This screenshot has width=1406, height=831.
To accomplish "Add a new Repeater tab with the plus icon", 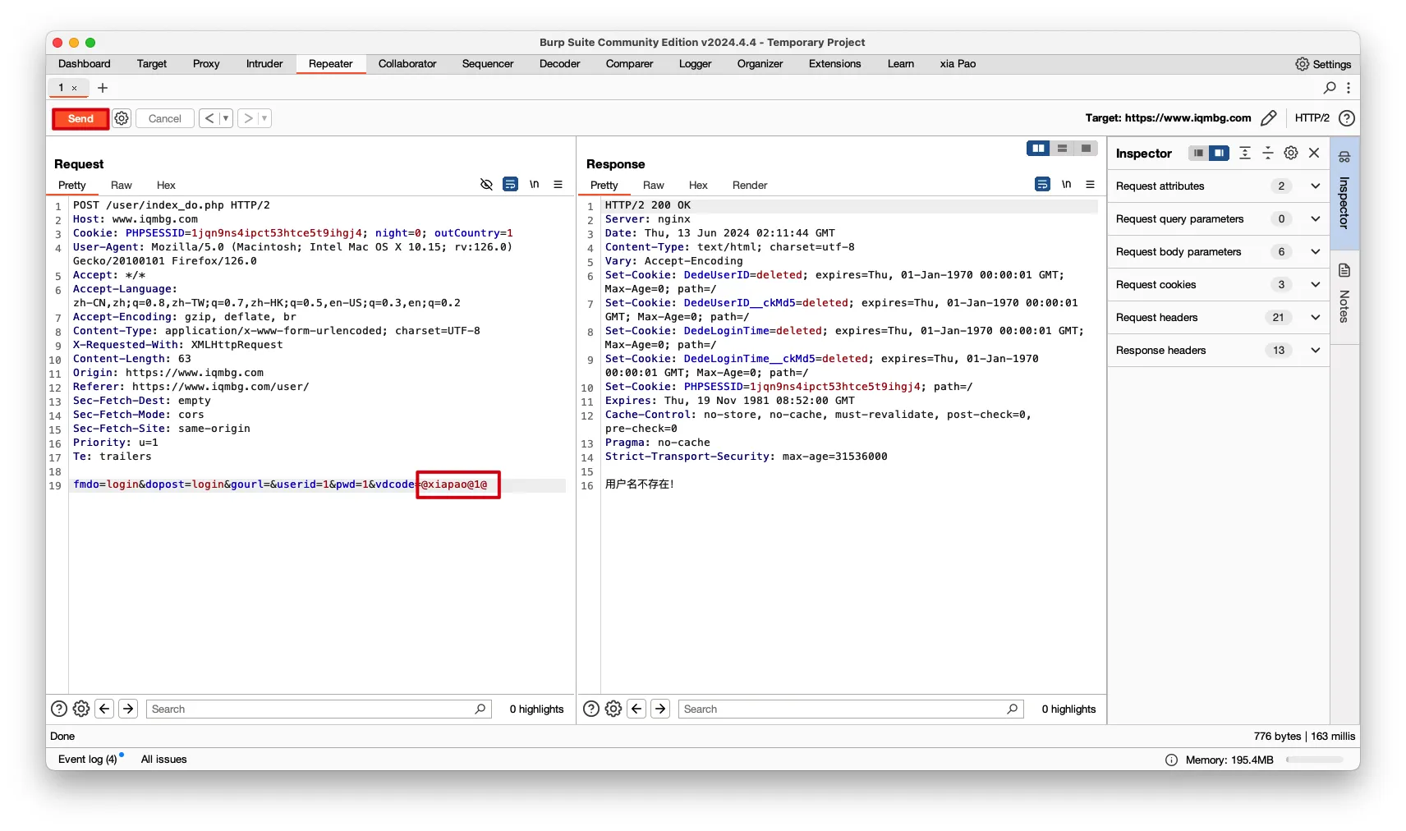I will pyautogui.click(x=103, y=88).
